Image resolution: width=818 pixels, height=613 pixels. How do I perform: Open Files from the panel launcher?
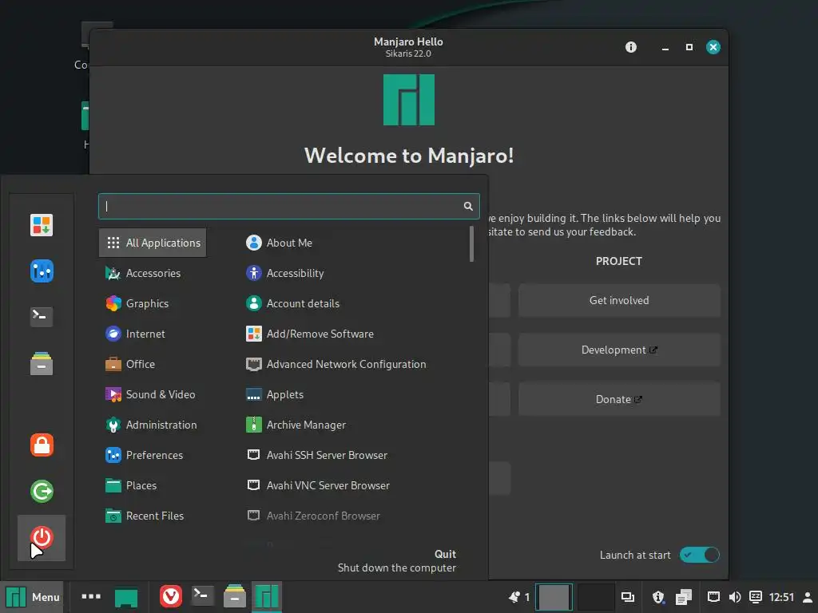[234, 596]
